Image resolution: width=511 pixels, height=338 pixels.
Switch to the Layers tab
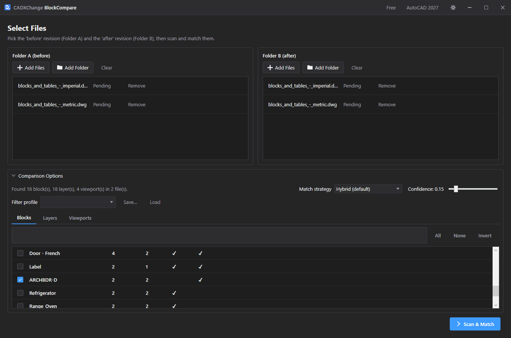(x=50, y=218)
